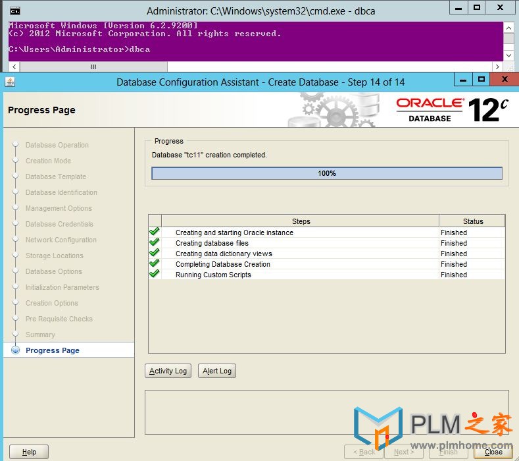Maximize the Database Configuration Assistant window
Viewport: 519px width, 461px height.
[482, 80]
